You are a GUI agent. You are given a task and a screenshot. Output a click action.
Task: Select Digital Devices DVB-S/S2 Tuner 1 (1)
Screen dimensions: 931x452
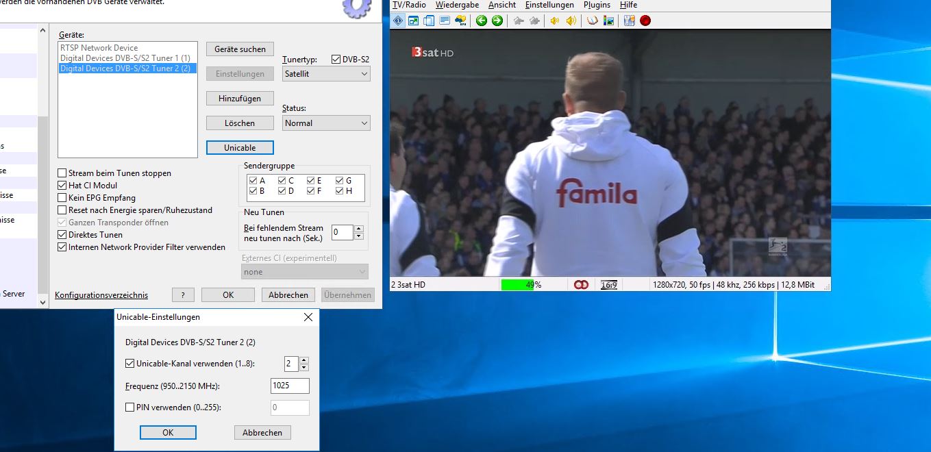[125, 58]
